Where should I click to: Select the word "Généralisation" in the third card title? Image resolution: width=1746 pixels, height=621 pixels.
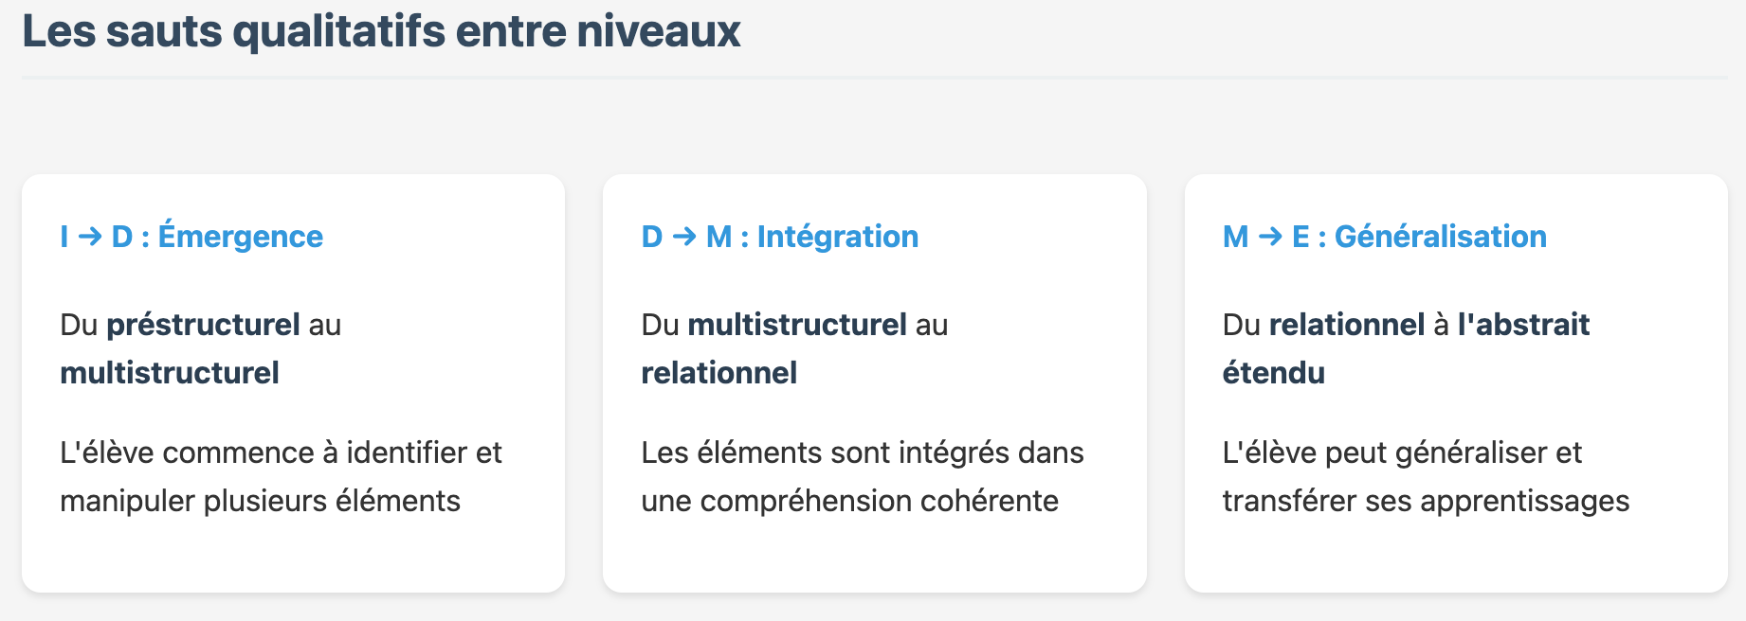tap(1441, 237)
